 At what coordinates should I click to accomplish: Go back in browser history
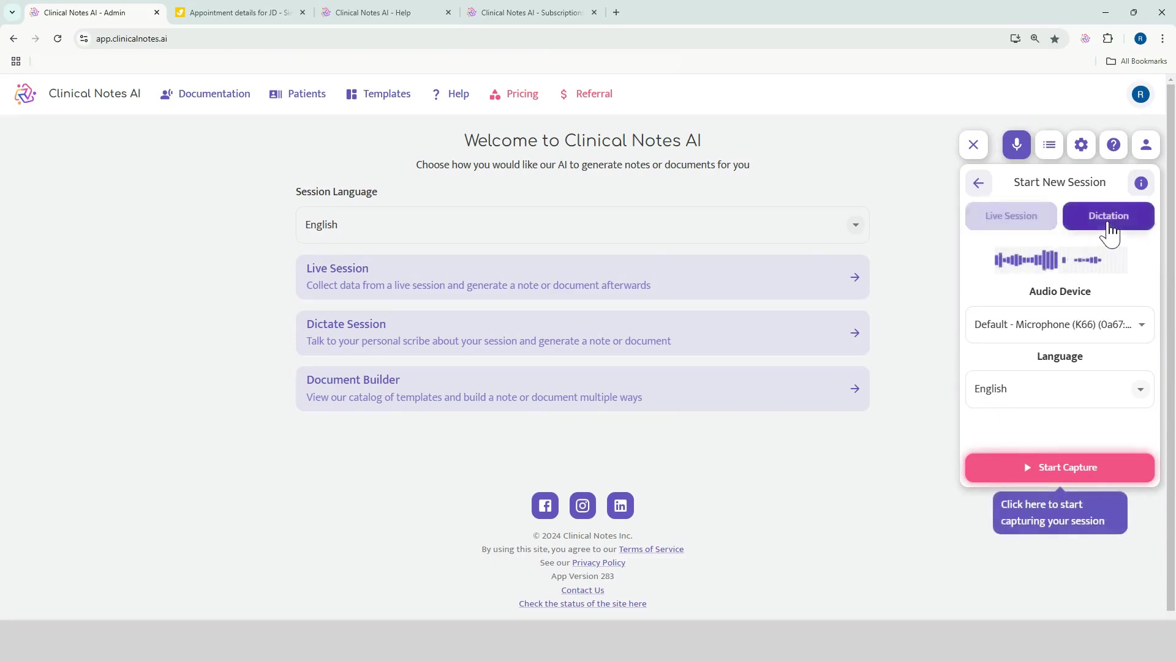point(13,39)
